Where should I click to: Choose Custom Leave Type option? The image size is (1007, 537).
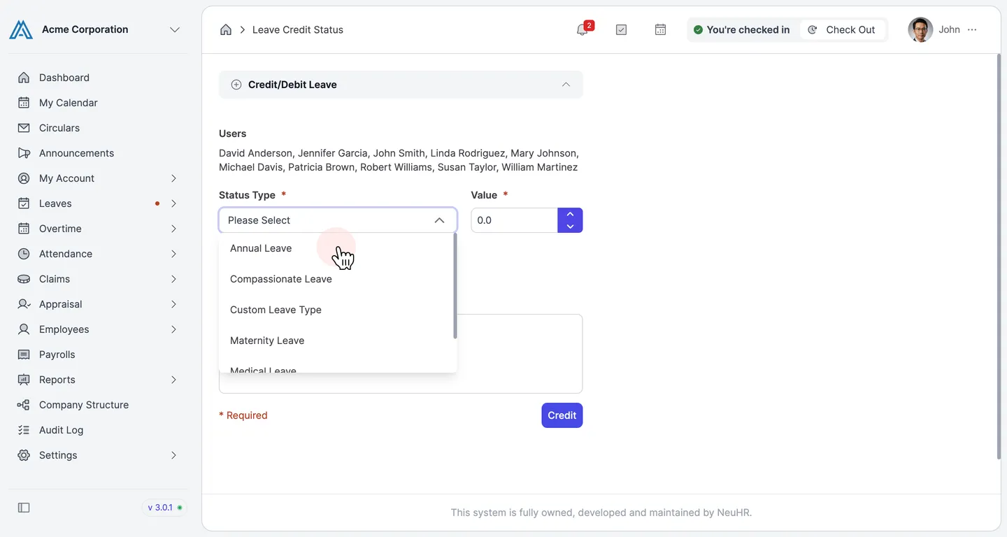click(337, 310)
